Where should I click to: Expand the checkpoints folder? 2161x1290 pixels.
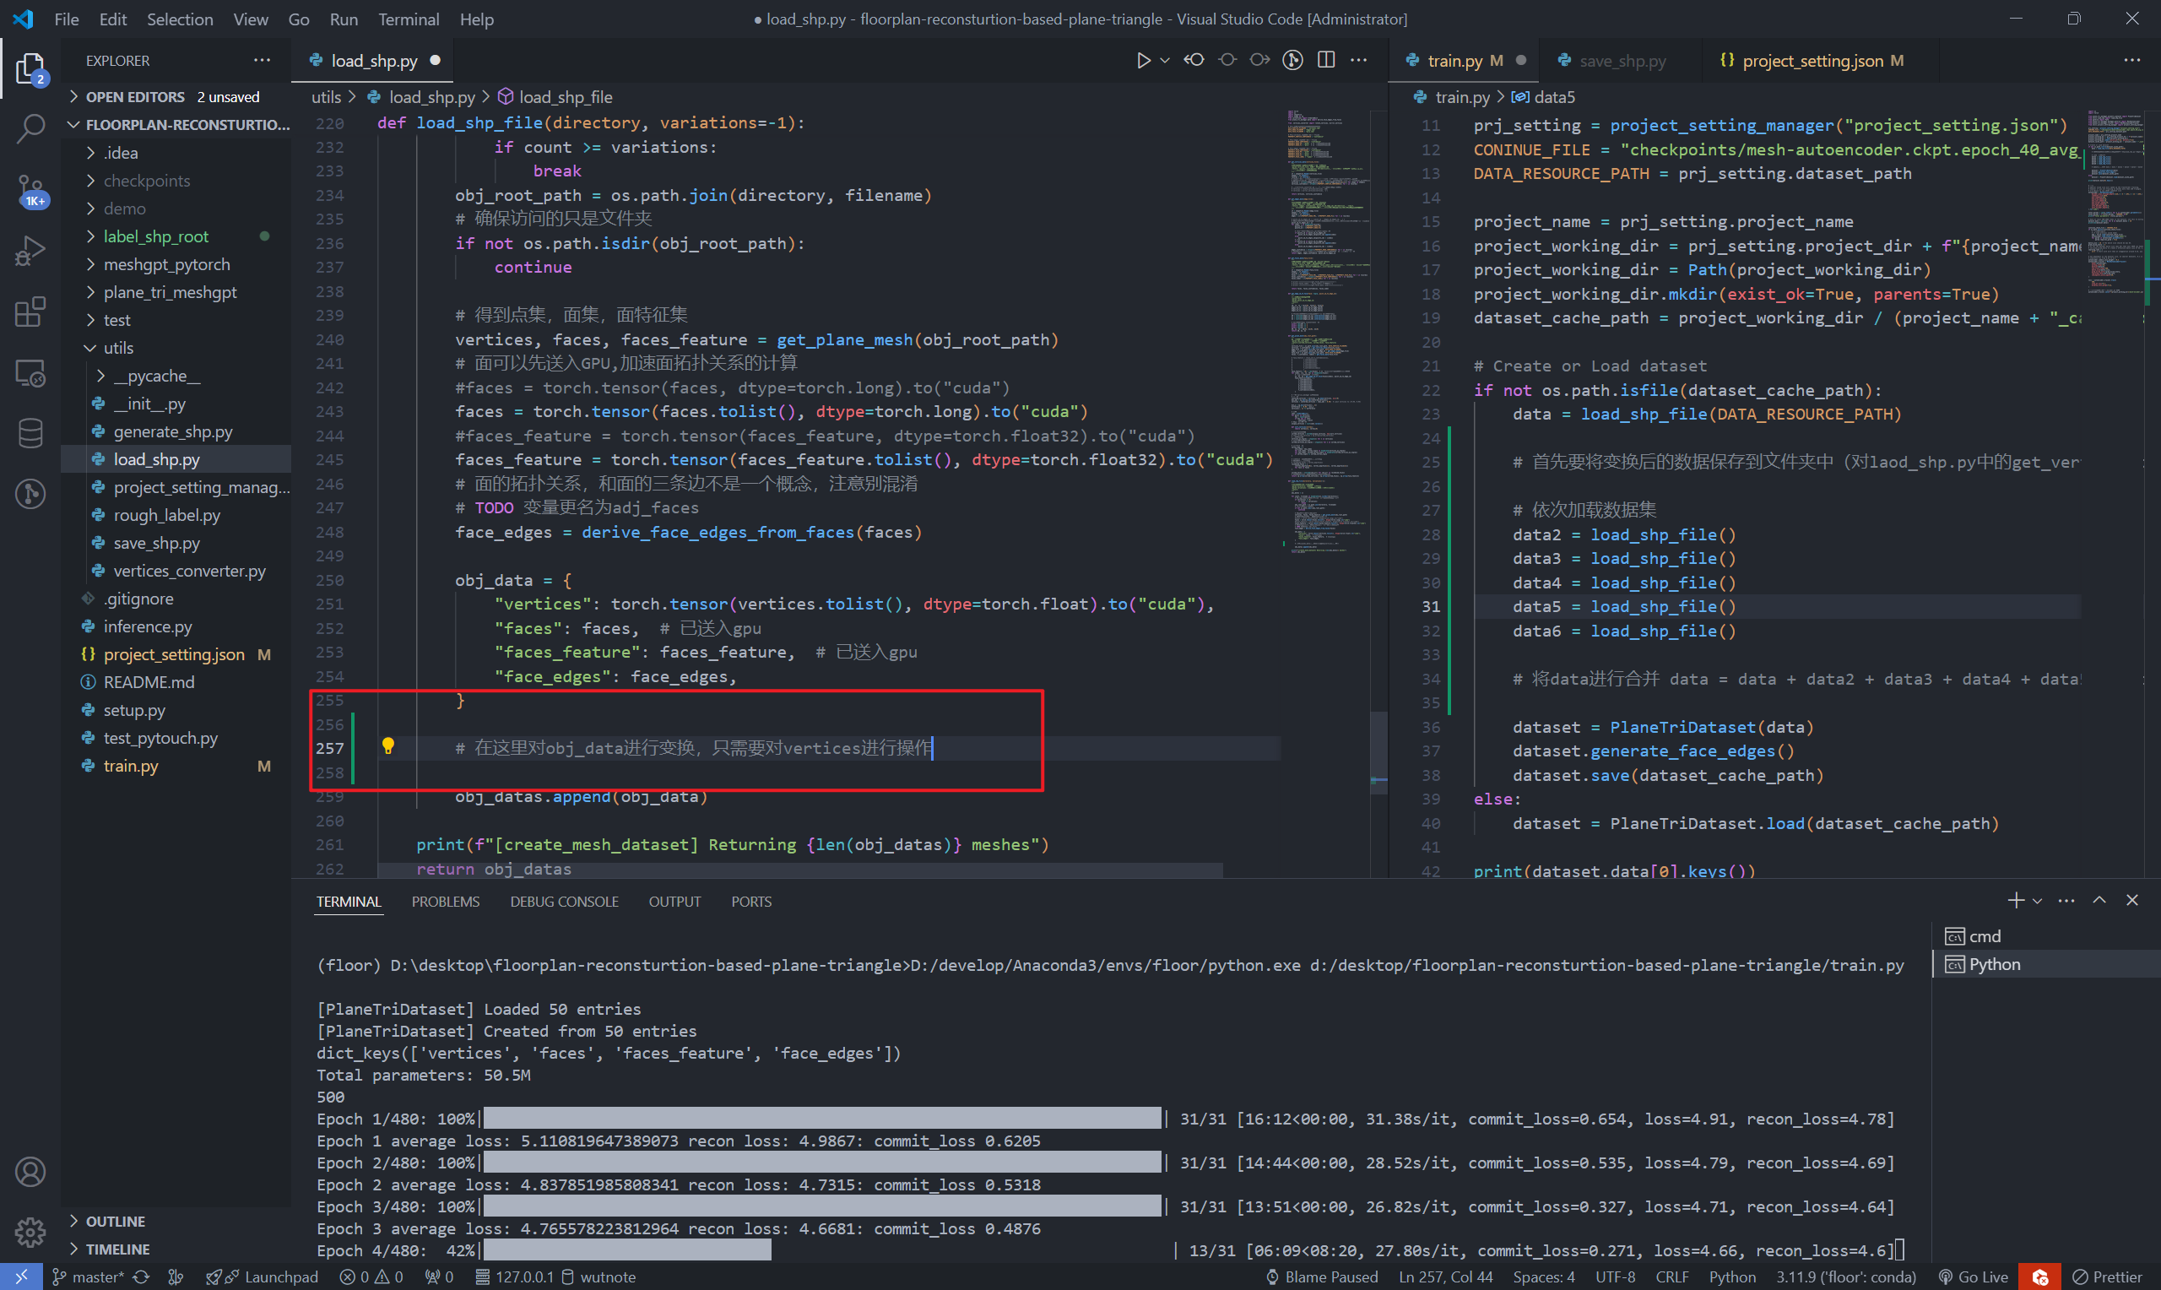coord(176,180)
